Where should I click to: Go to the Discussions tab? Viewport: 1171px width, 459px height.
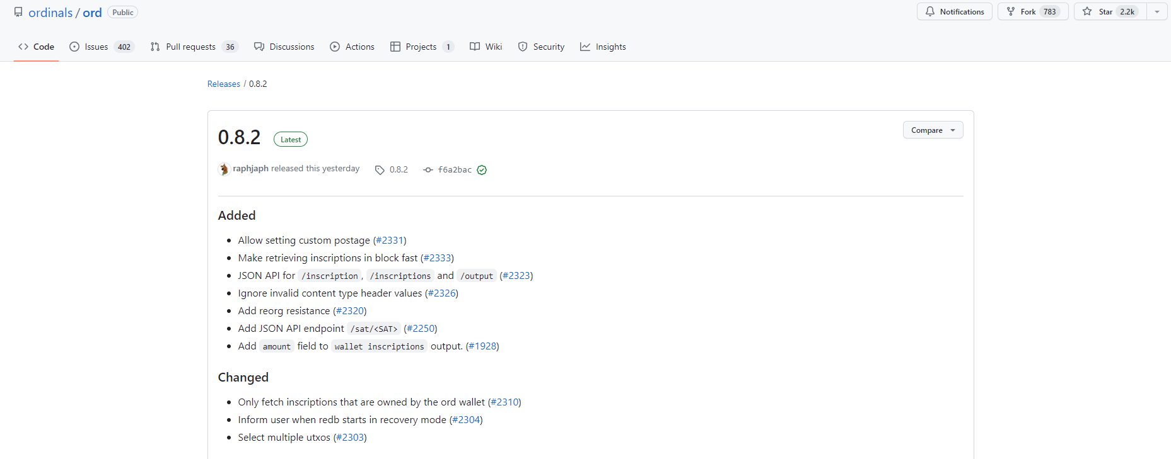[x=284, y=47]
